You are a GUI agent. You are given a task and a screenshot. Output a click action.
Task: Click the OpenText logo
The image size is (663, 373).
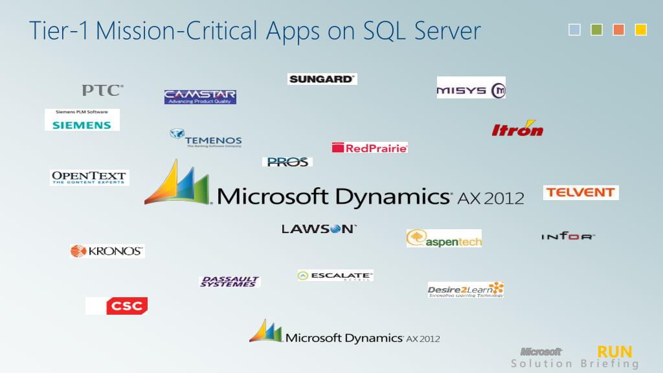(x=89, y=177)
